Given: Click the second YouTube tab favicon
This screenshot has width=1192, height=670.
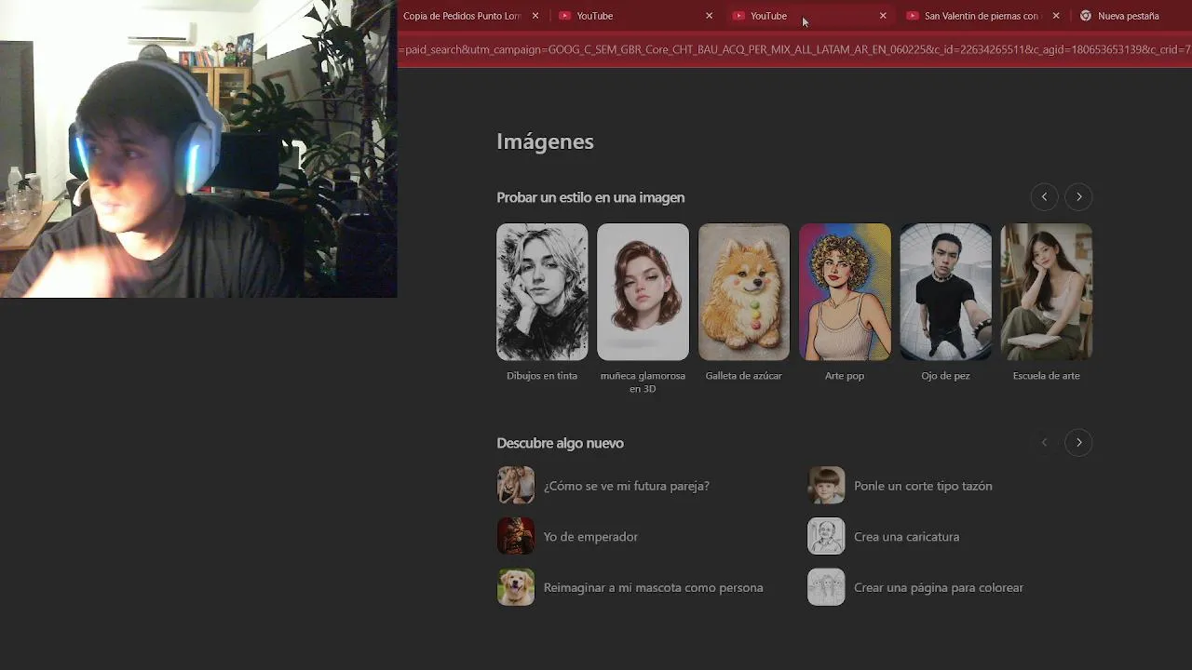Looking at the screenshot, I should (x=738, y=16).
